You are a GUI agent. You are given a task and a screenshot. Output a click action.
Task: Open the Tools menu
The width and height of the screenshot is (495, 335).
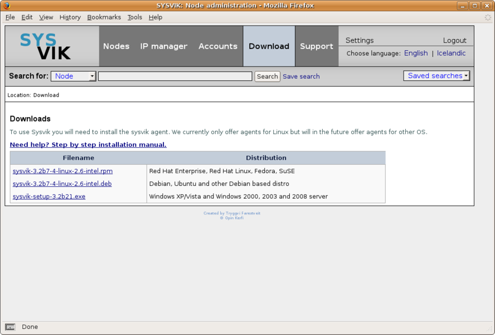(x=135, y=17)
